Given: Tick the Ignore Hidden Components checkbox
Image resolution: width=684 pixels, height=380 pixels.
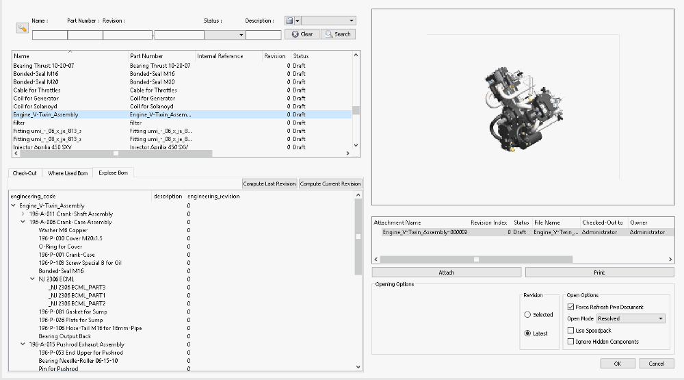Looking at the screenshot, I should 571,342.
